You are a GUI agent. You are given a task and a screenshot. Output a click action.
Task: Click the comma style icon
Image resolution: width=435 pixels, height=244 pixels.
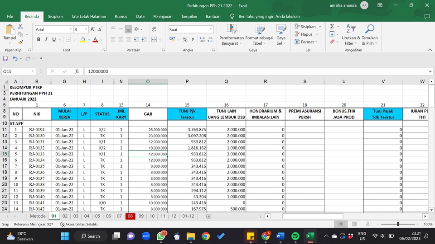point(193,40)
